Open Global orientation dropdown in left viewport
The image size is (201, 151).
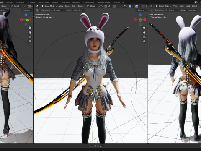[x=16, y=6]
